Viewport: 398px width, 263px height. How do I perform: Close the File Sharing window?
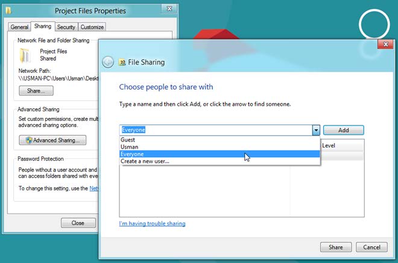click(385, 45)
